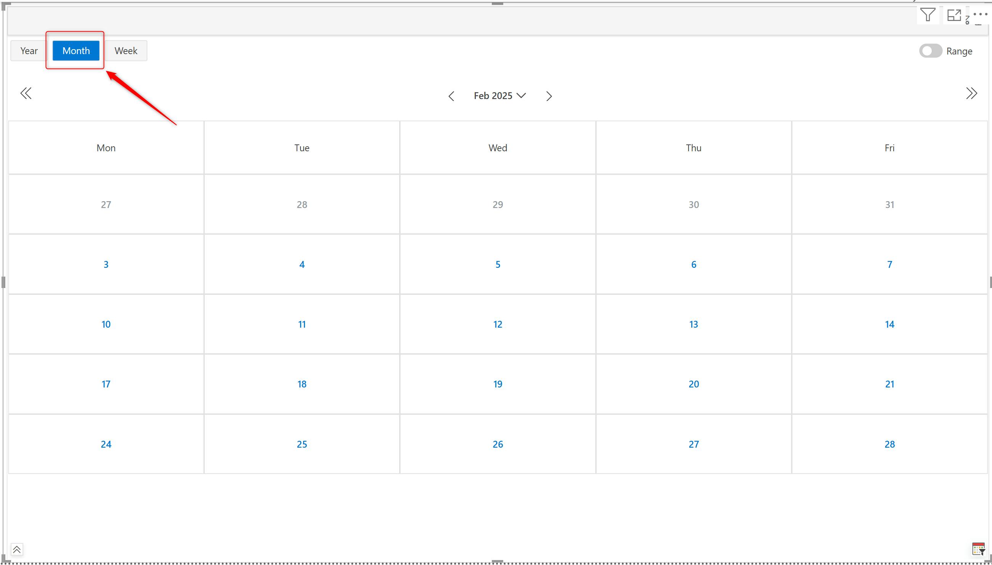Select the Month view button
The height and width of the screenshot is (565, 992).
pos(76,51)
